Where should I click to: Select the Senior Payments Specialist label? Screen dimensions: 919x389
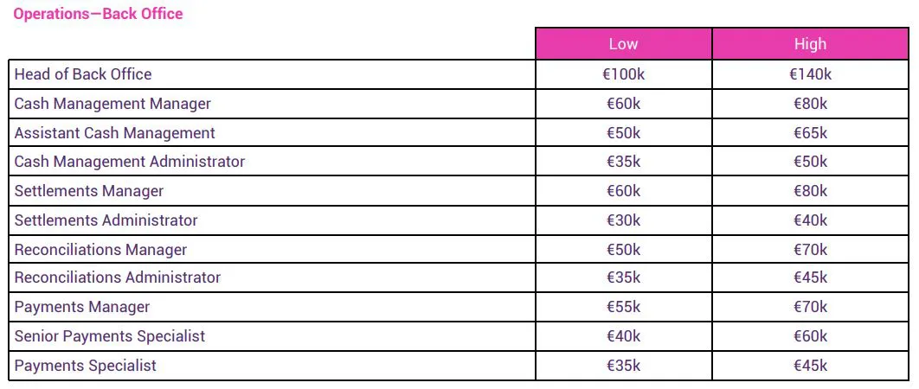pos(110,336)
